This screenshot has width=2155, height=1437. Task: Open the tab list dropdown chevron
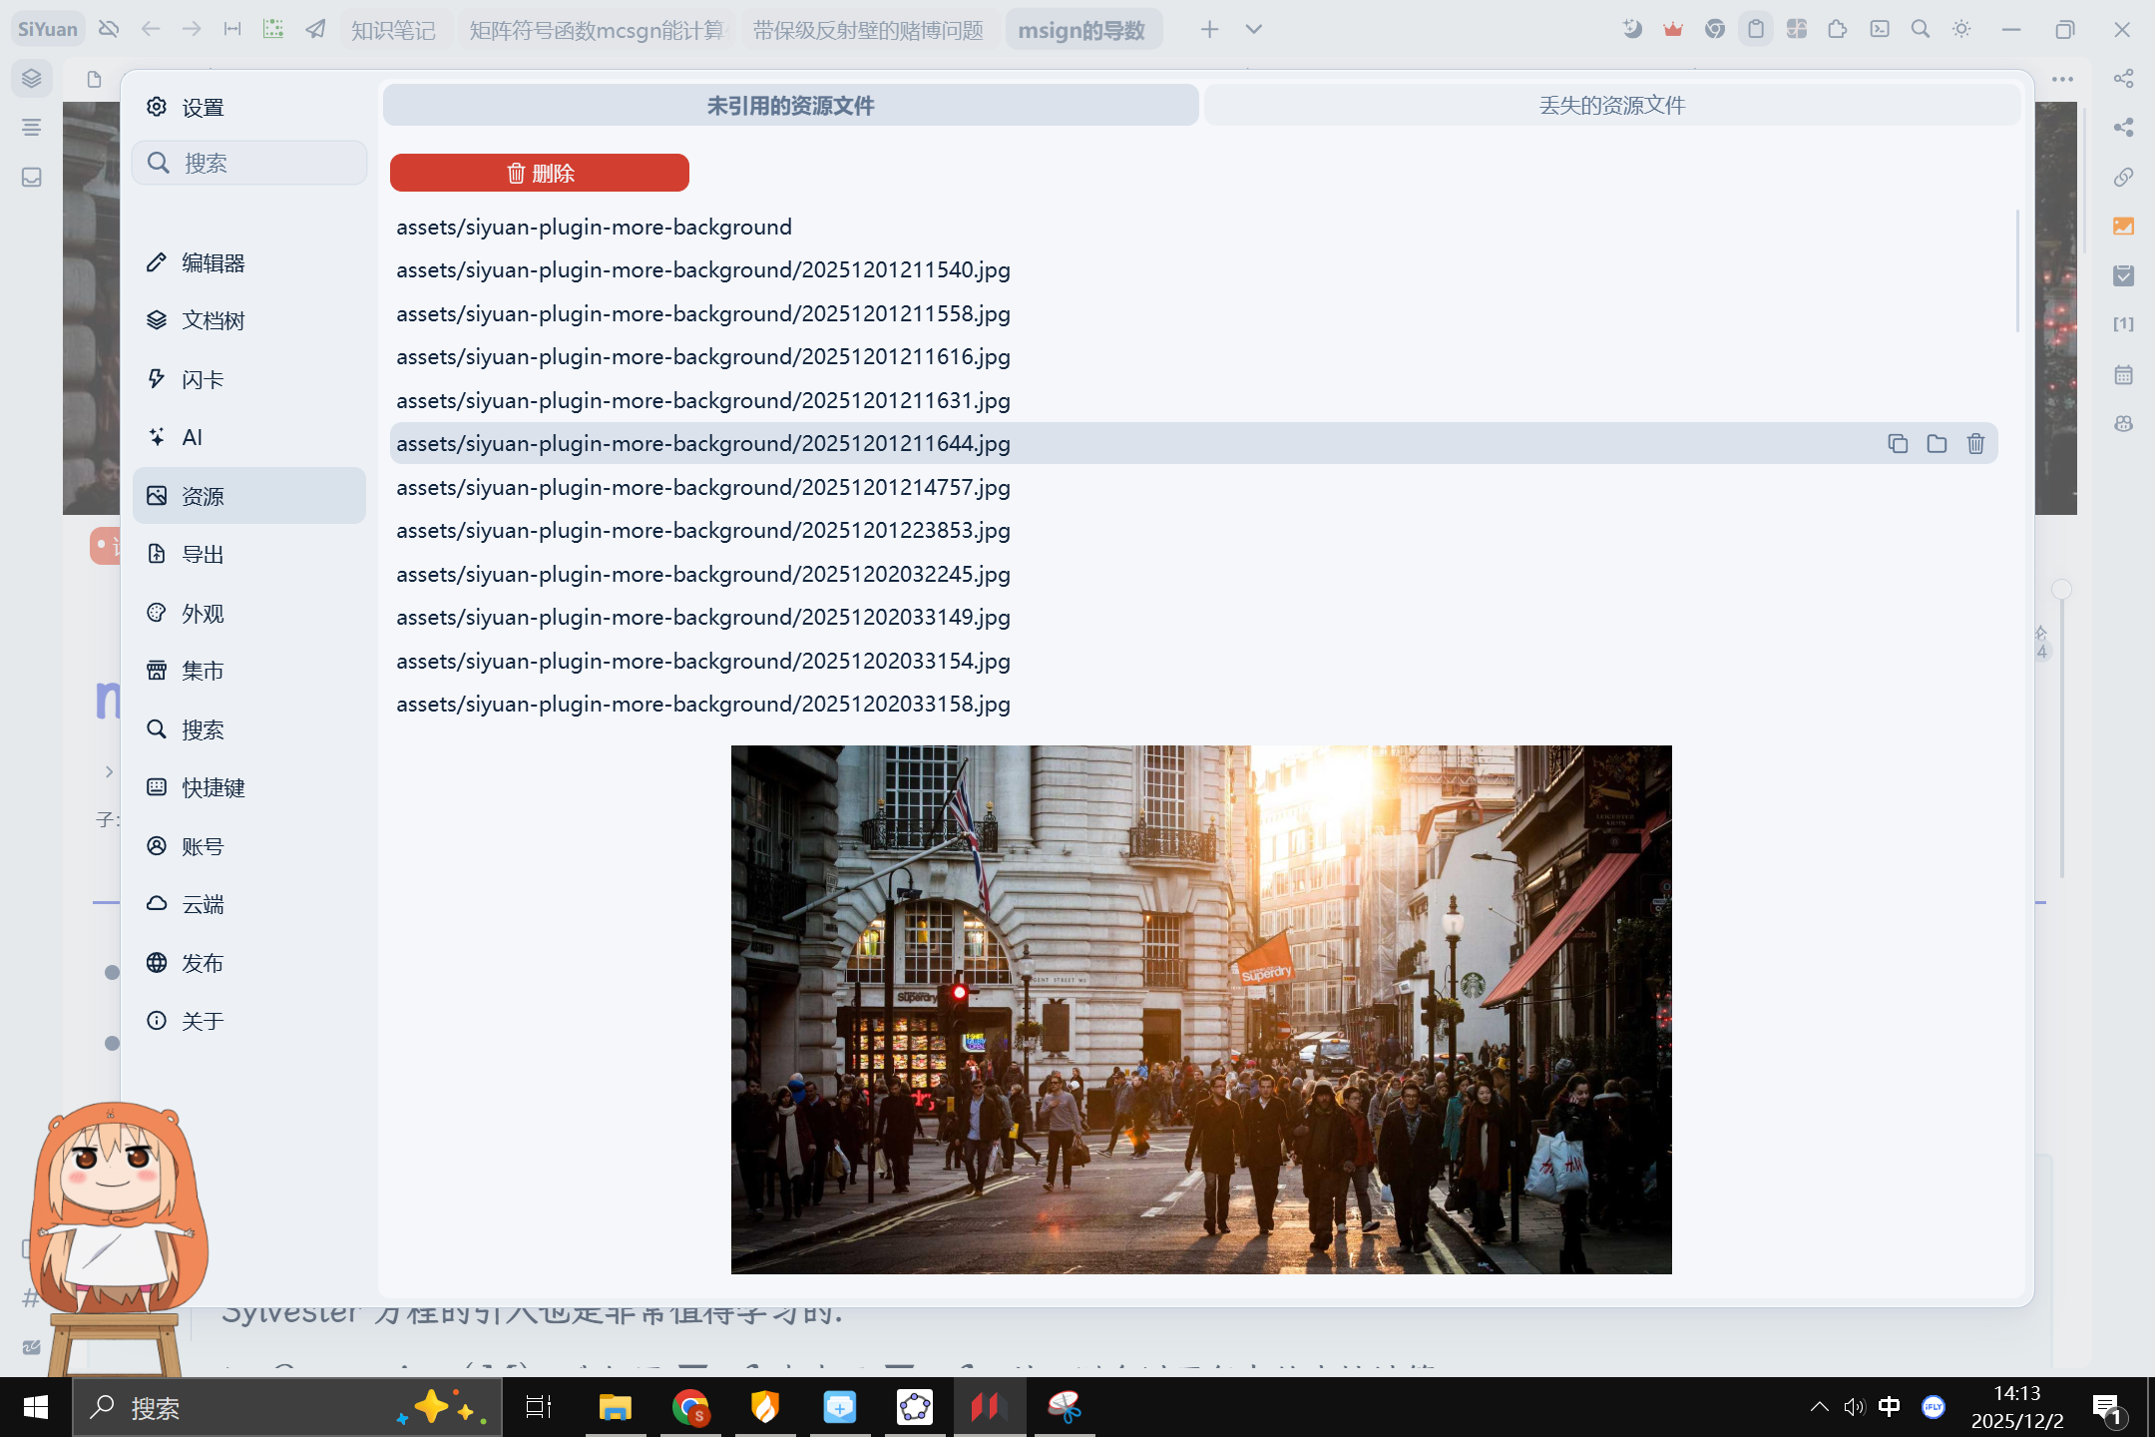[1254, 29]
